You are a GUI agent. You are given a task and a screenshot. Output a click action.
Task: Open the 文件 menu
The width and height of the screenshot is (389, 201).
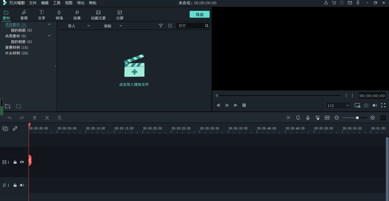(x=33, y=3)
